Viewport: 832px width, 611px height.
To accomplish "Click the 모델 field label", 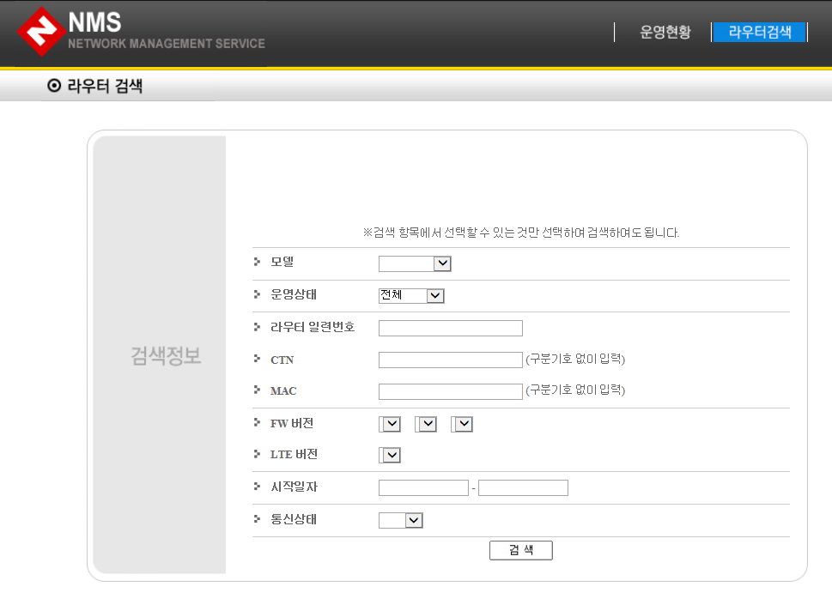I will point(282,262).
